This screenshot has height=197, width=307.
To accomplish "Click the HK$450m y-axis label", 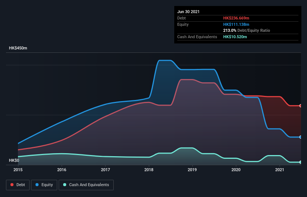I will pyautogui.click(x=18, y=48).
